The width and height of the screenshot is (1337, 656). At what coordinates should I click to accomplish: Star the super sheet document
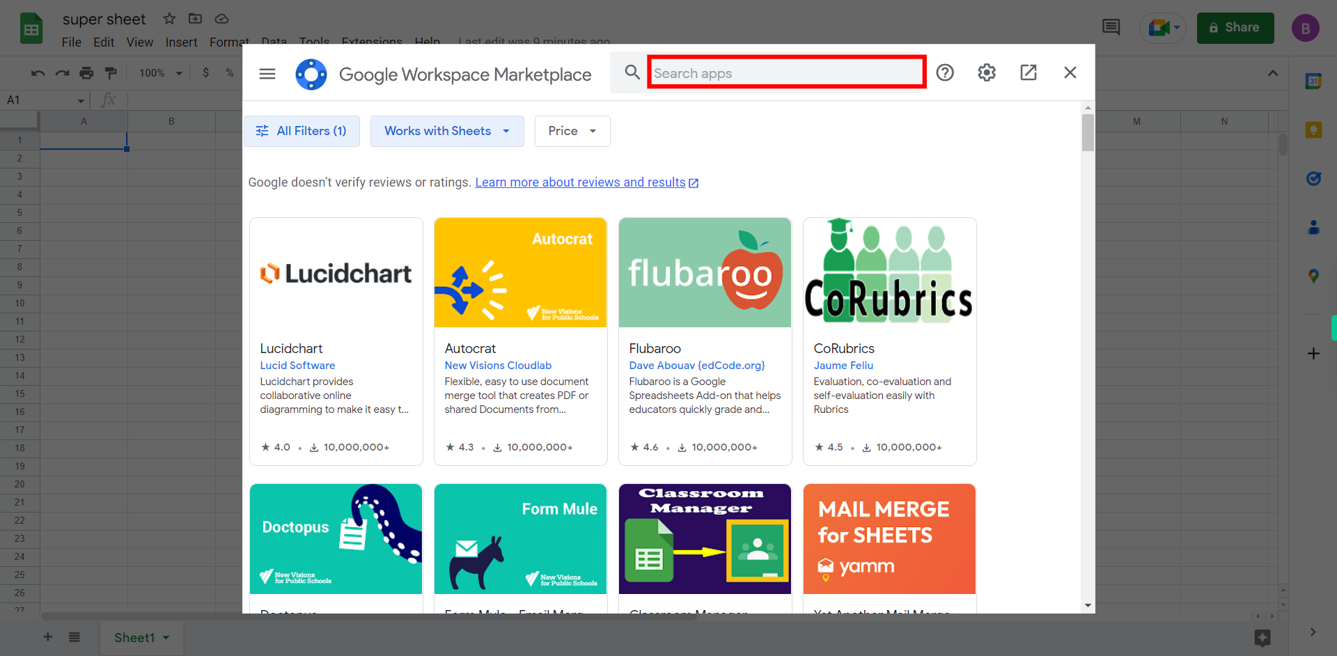[x=169, y=19]
